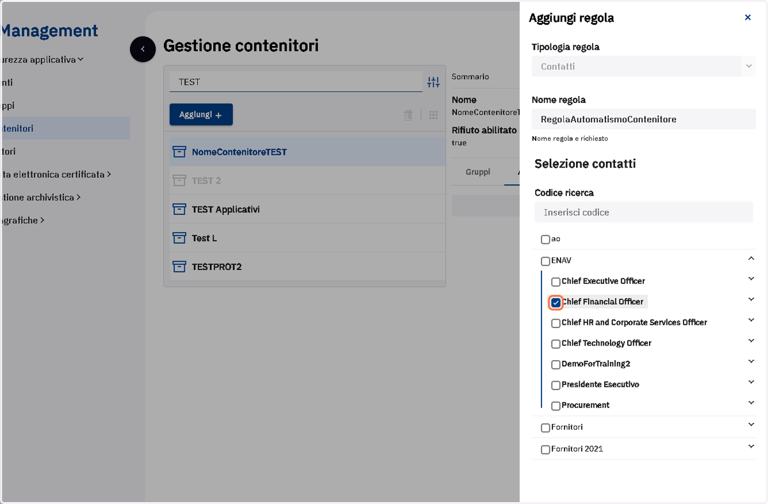The height and width of the screenshot is (504, 768).
Task: Click into the TEST search field
Action: coord(296,82)
